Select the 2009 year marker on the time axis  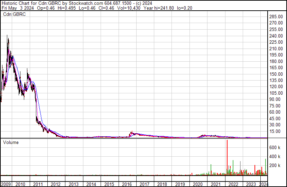[x=6, y=184]
